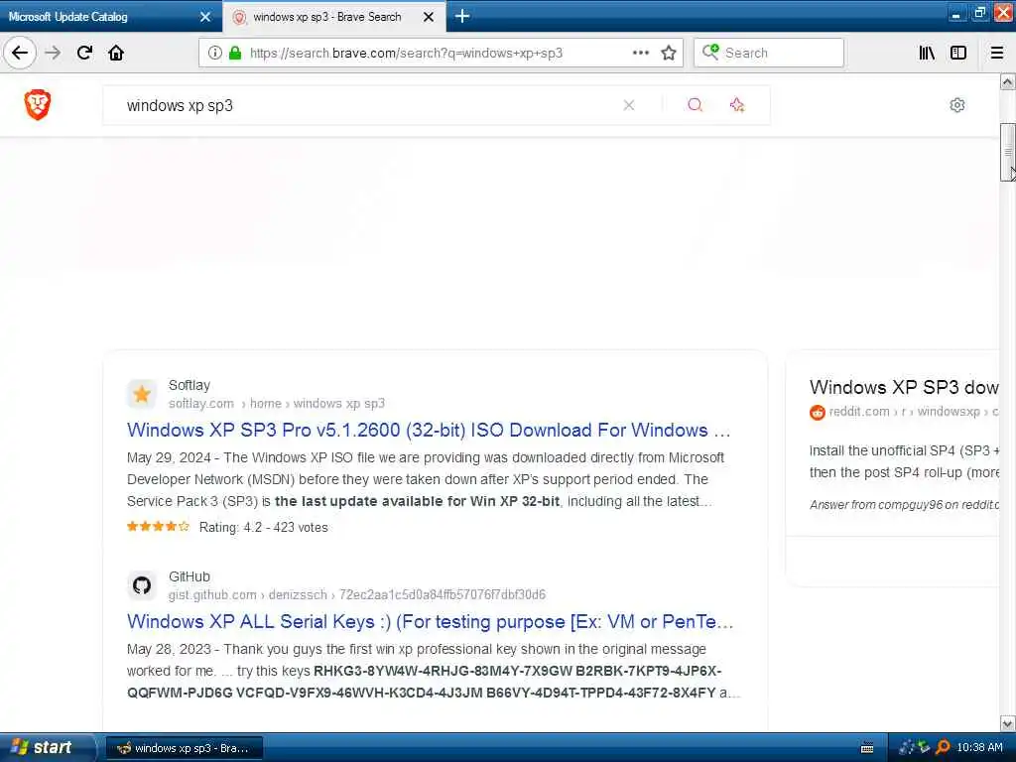Click 'Rating: 4.2 - 423 votes' text

pos(263,528)
